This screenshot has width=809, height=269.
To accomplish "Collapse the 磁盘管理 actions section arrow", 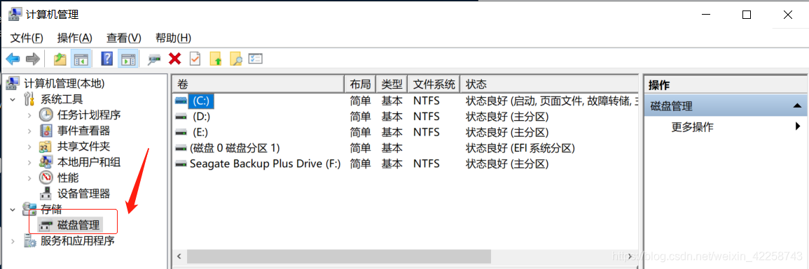I will click(x=796, y=106).
